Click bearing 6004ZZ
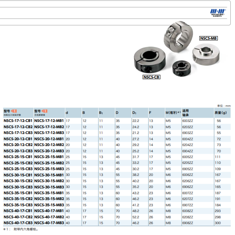Screen dimensions: 235x235 (x=188, y=139)
